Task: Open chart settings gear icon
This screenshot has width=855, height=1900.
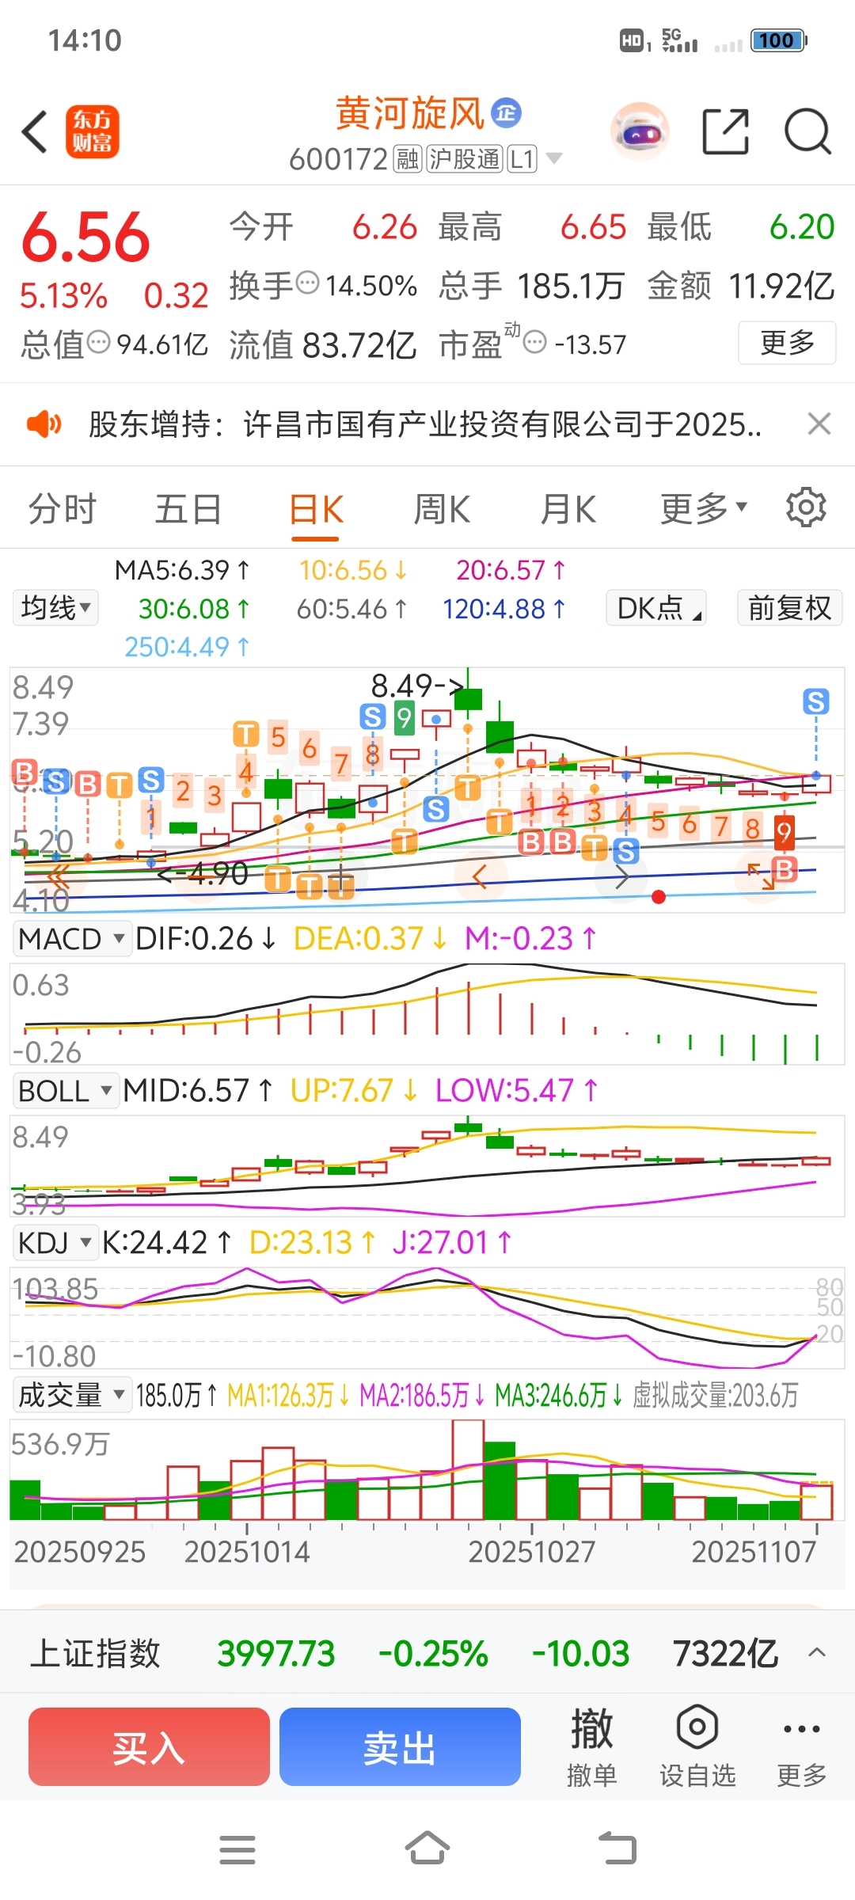Action: coord(806,507)
